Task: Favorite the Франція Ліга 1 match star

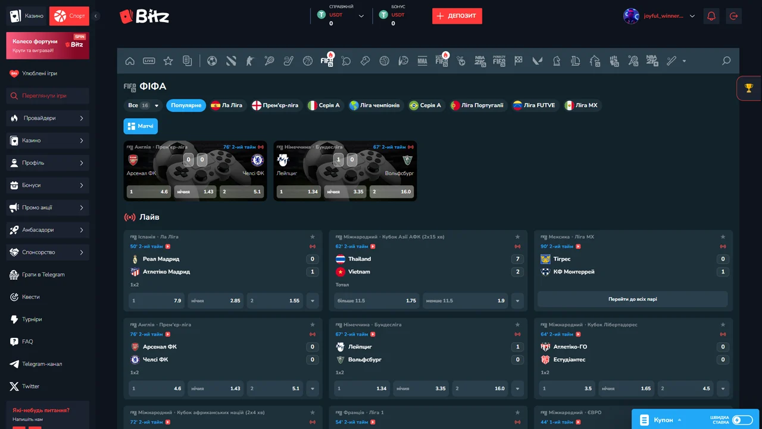Action: [x=517, y=412]
